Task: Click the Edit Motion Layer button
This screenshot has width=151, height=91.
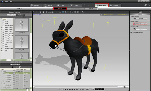Action: tap(140, 24)
